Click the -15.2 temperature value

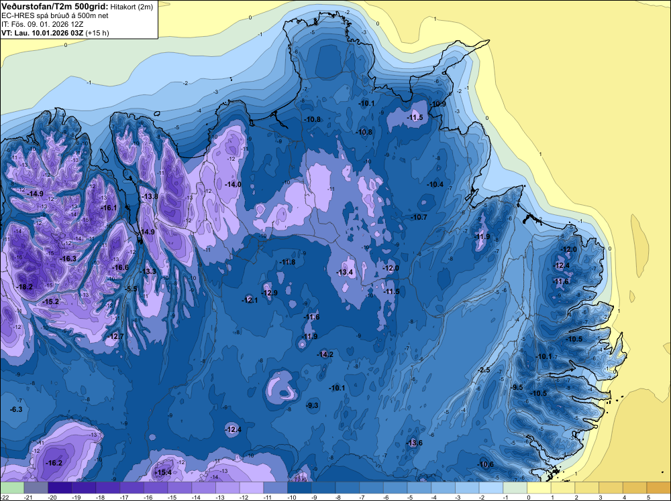50,301
